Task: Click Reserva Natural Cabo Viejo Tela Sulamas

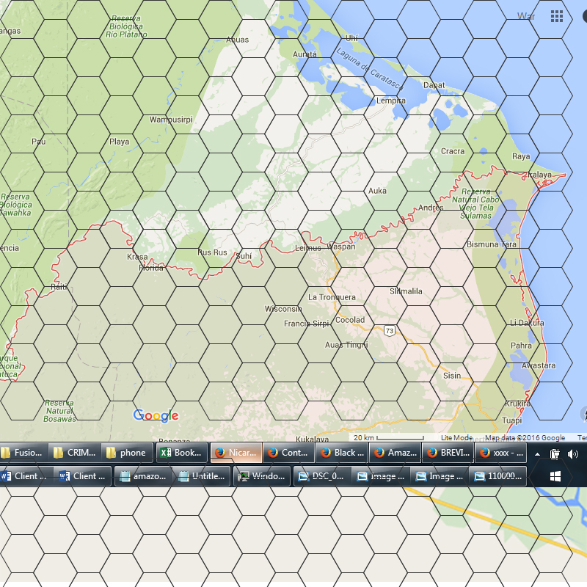Action: pos(475,203)
